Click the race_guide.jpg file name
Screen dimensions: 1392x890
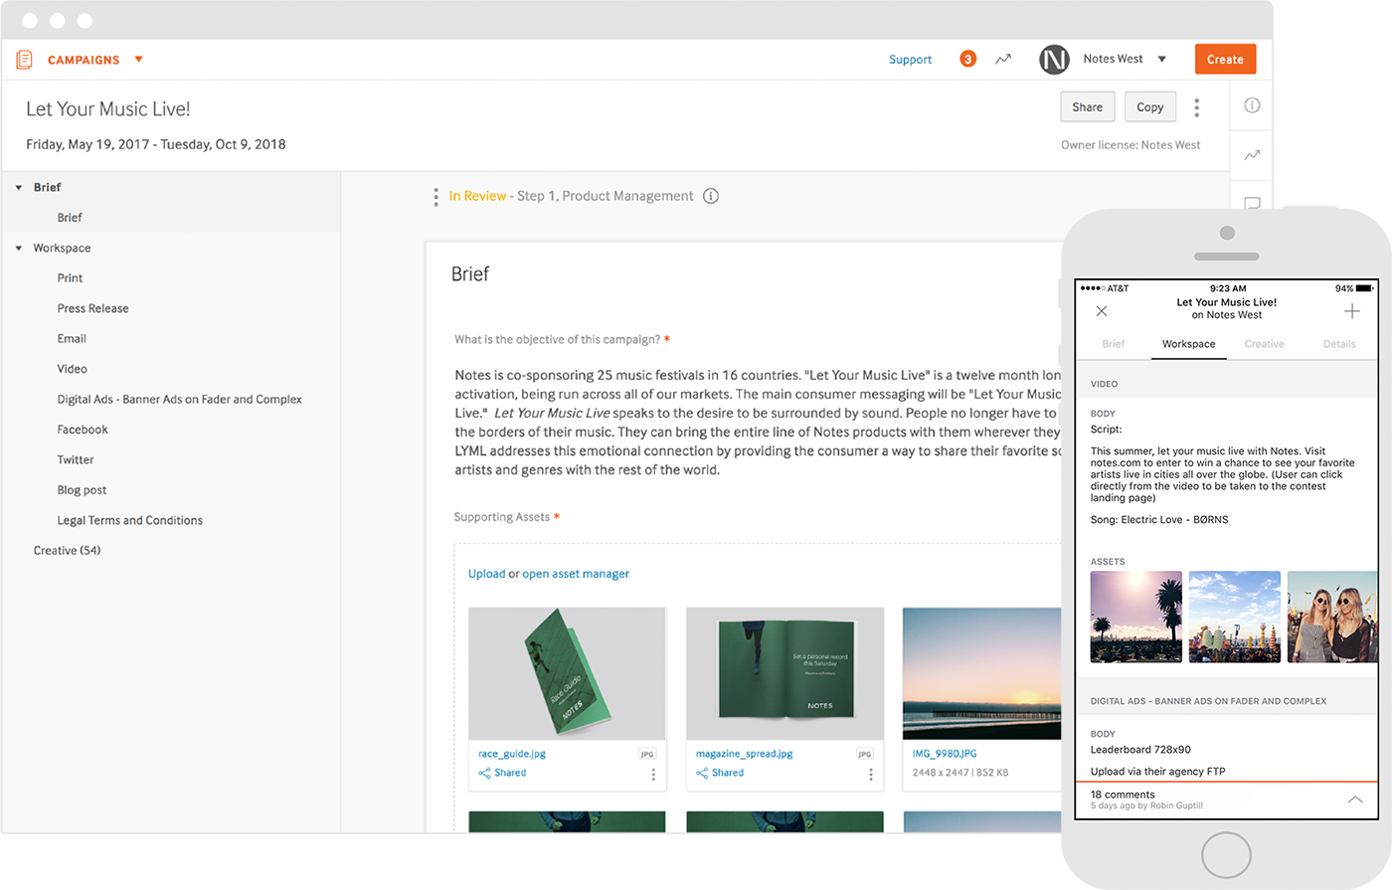point(512,754)
